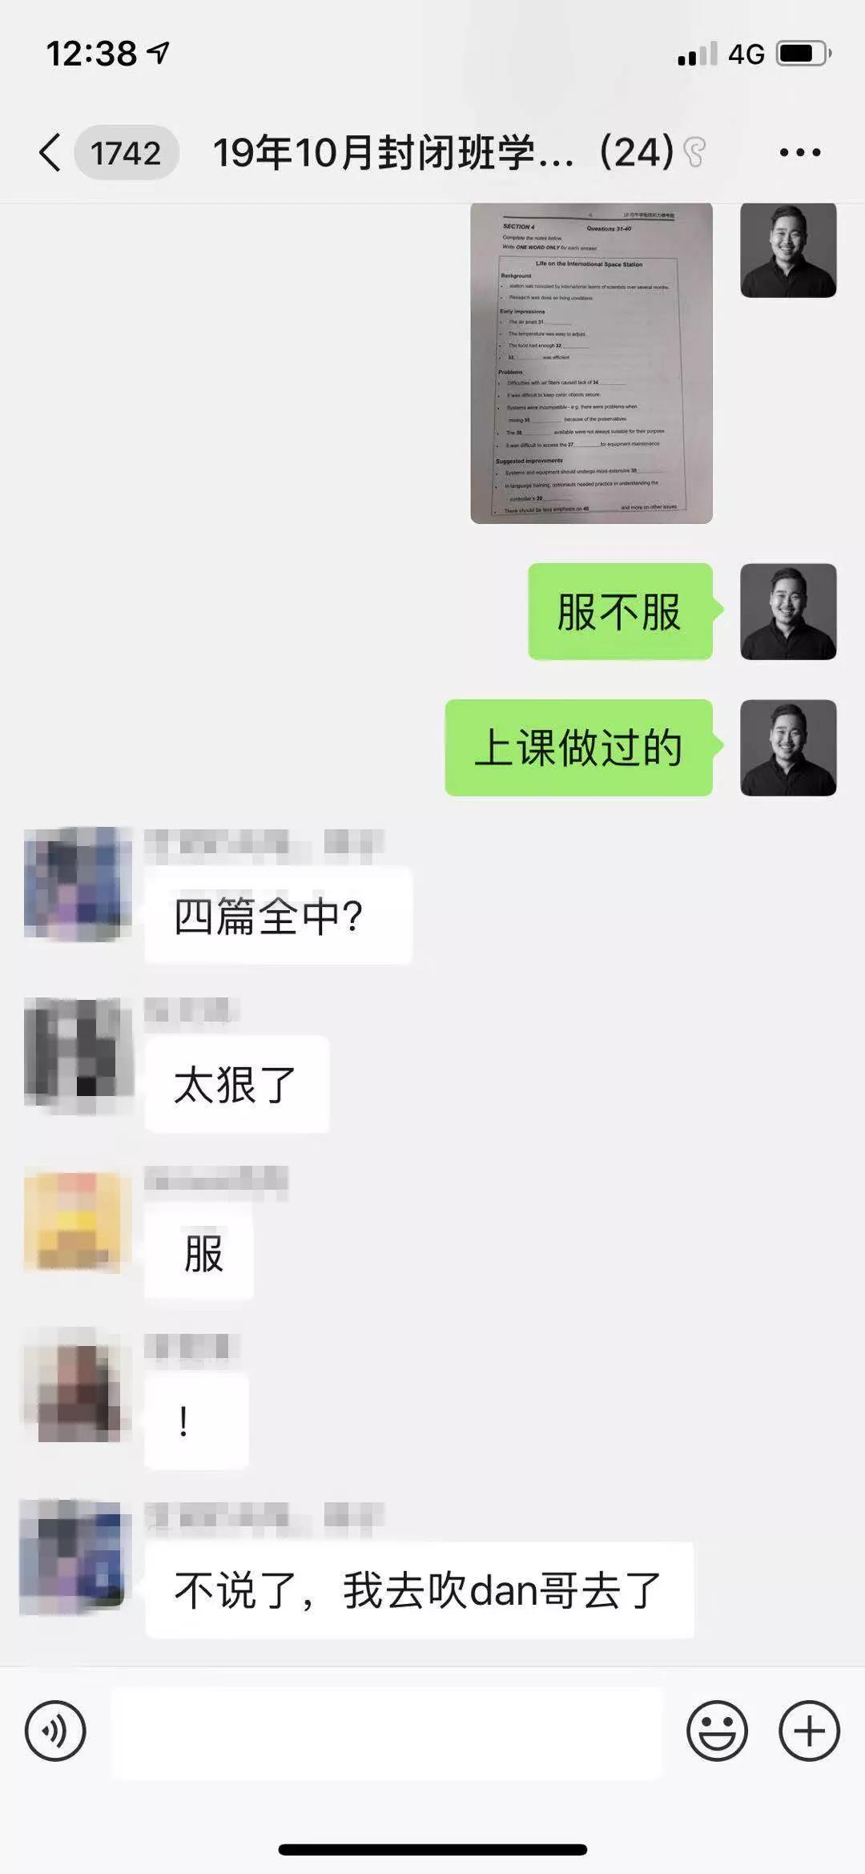Open chat options via the three-dot menu
865x1874 pixels.
click(800, 152)
